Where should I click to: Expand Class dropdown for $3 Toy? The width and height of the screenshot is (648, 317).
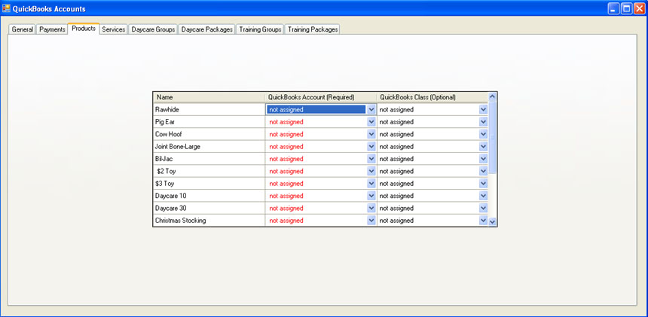(484, 183)
